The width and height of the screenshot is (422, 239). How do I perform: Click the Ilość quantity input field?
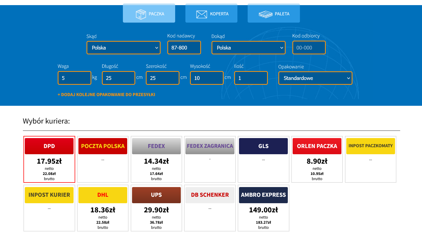[x=251, y=78]
